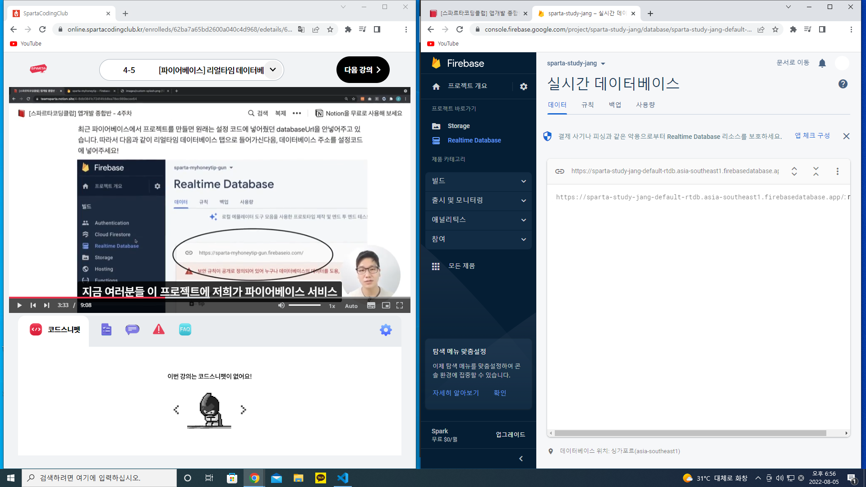Open the Firebase logo home
The height and width of the screenshot is (487, 866).
tap(458, 63)
